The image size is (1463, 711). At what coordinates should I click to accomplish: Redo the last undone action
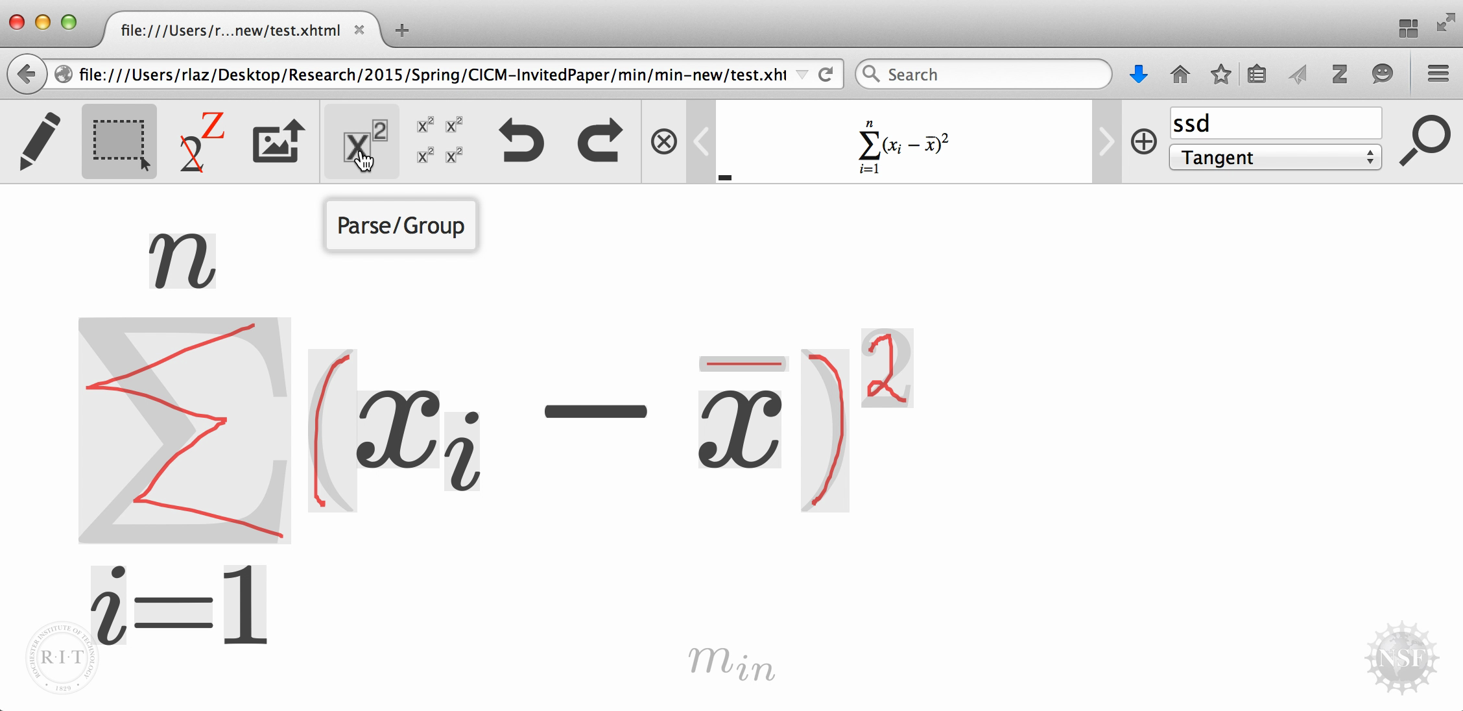coord(599,140)
